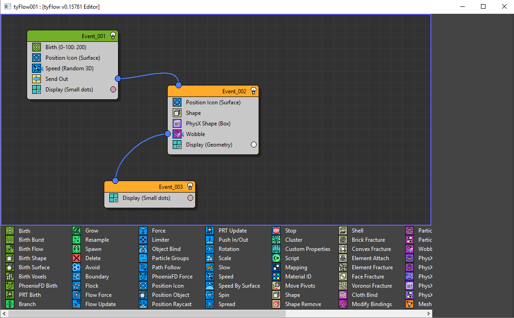This screenshot has width=514, height=318.
Task: Pick Brick Fracture operator from library
Action: point(362,240)
